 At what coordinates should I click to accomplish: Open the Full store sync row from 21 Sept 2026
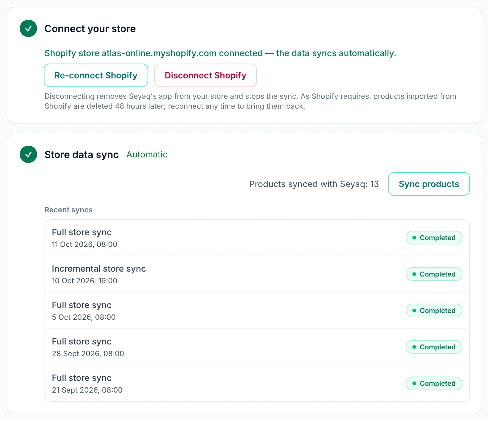(257, 383)
